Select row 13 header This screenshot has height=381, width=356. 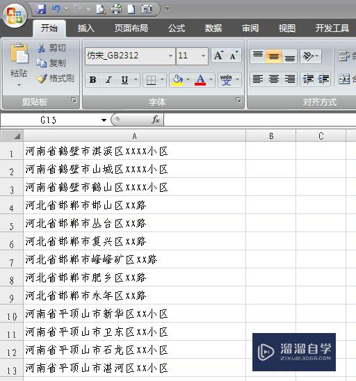11,368
